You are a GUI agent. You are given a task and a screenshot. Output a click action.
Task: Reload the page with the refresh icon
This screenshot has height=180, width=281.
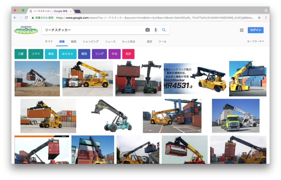26,18
